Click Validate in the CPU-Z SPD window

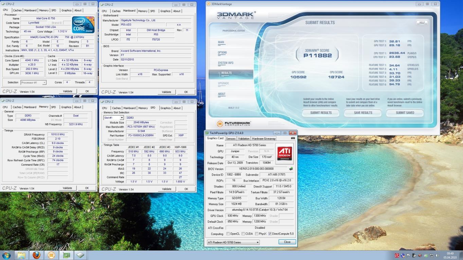[x=166, y=189]
